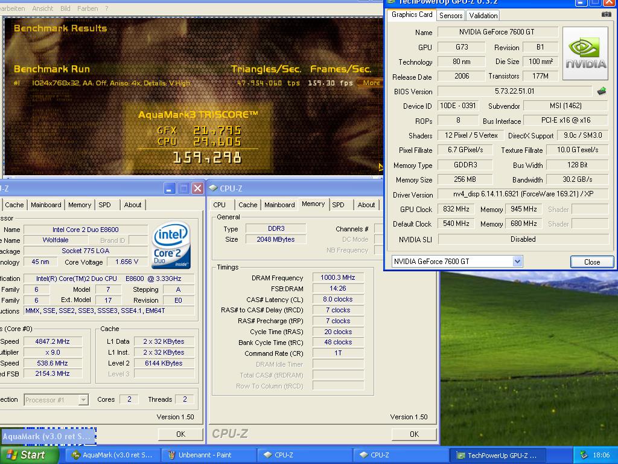Click the Default Clock value 540 MHz
The height and width of the screenshot is (464, 618).
point(456,224)
